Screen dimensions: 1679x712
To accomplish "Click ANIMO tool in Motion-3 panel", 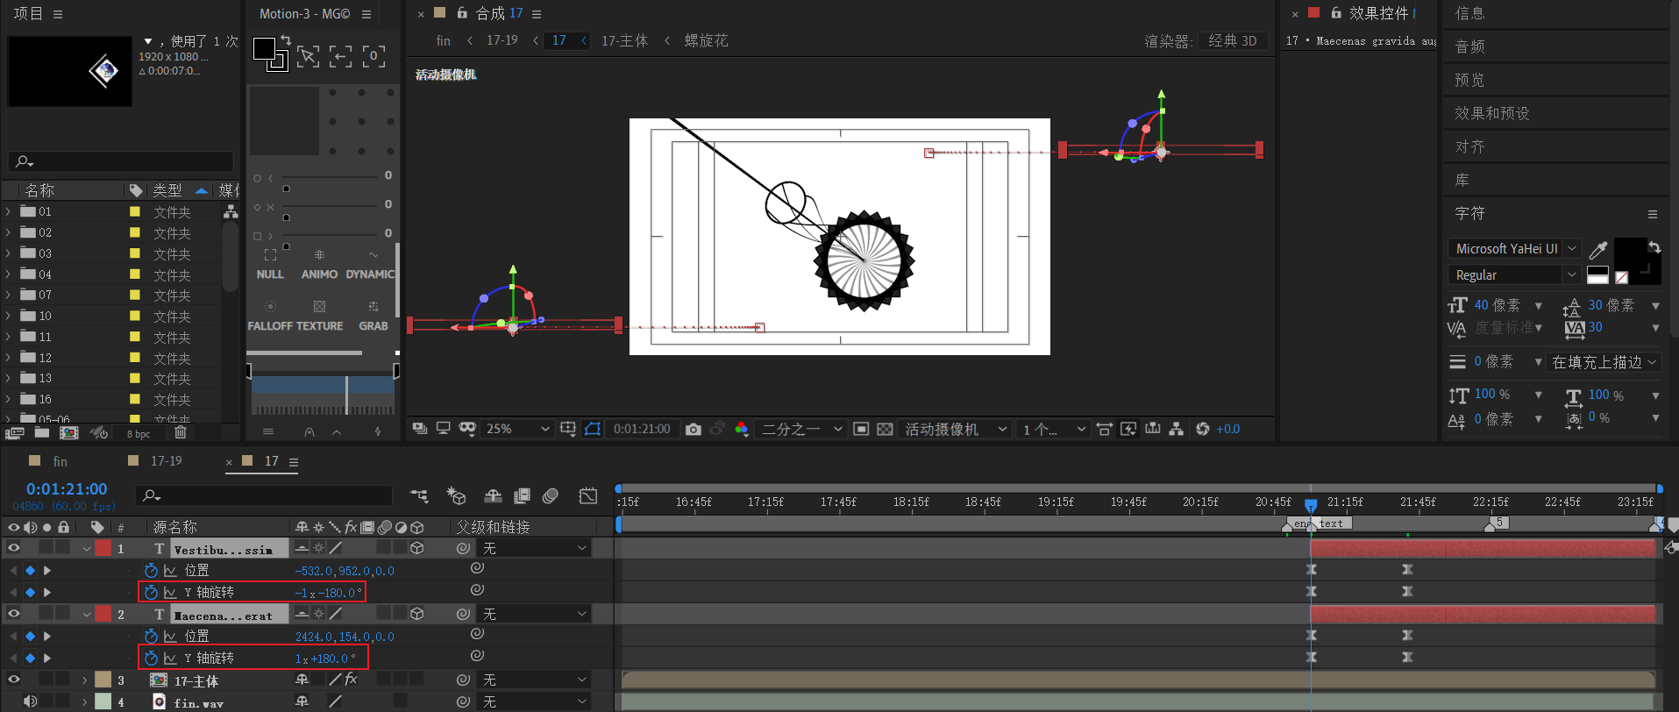I will pos(319,265).
